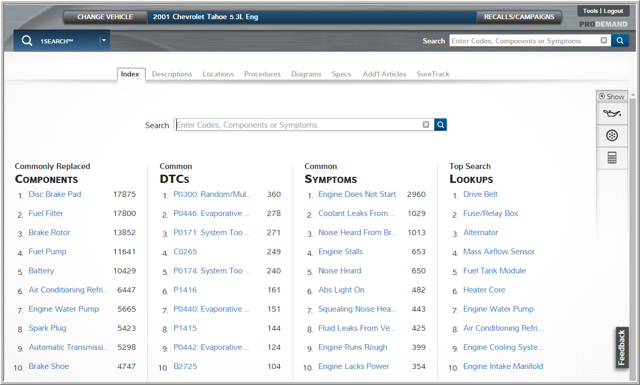The width and height of the screenshot is (640, 385).
Task: Switch to the SureTrack tab
Action: coord(433,74)
